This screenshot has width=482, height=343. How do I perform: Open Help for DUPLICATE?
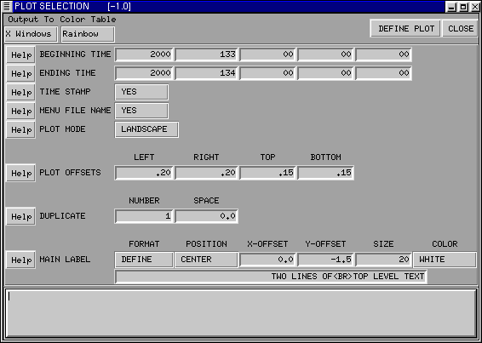click(20, 217)
